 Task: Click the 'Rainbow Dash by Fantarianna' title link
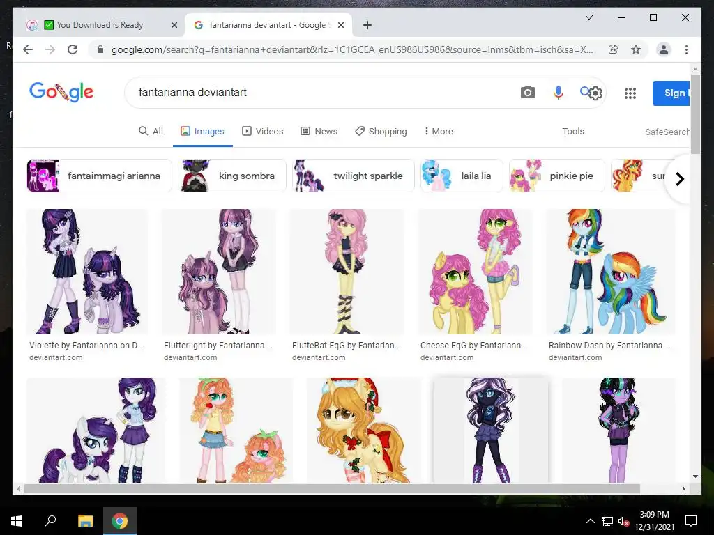(x=609, y=346)
